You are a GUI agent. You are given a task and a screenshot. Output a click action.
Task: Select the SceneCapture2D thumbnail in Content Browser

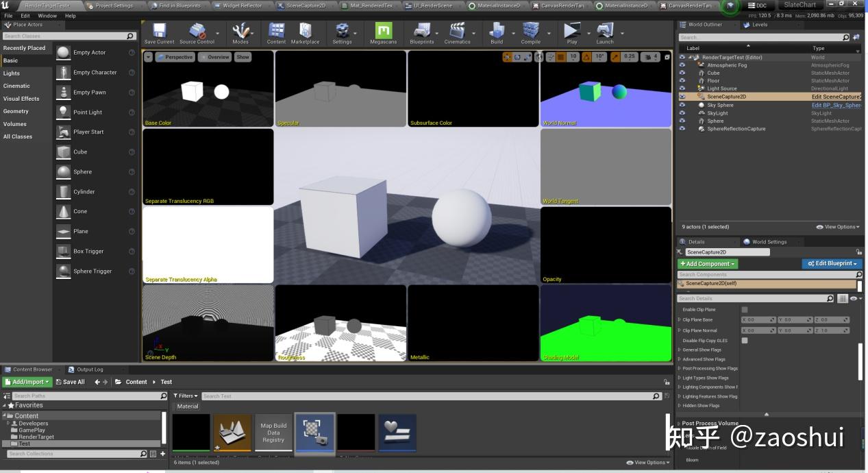(x=314, y=433)
